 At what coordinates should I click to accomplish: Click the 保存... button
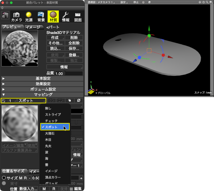coord(74,48)
